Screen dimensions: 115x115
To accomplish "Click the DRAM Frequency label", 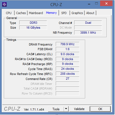I will [41, 44].
